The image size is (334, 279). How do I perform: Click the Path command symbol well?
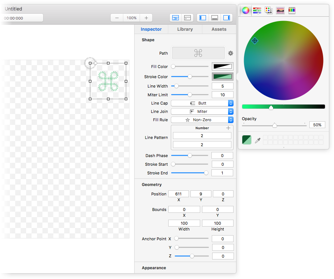pos(198,53)
